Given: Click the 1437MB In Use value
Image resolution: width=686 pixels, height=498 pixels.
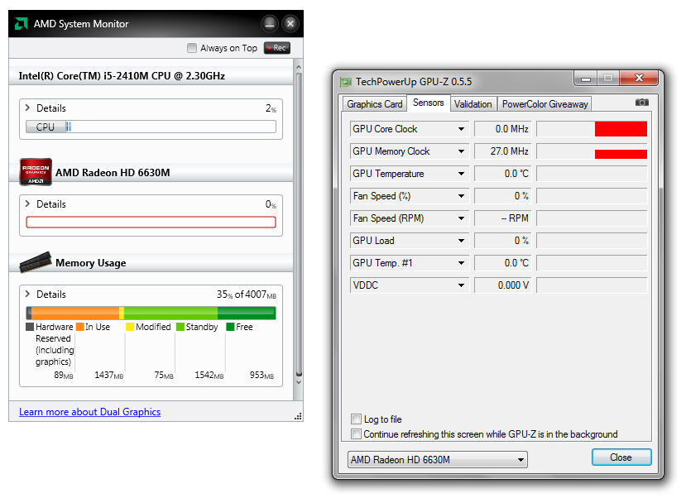Looking at the screenshot, I should point(109,375).
